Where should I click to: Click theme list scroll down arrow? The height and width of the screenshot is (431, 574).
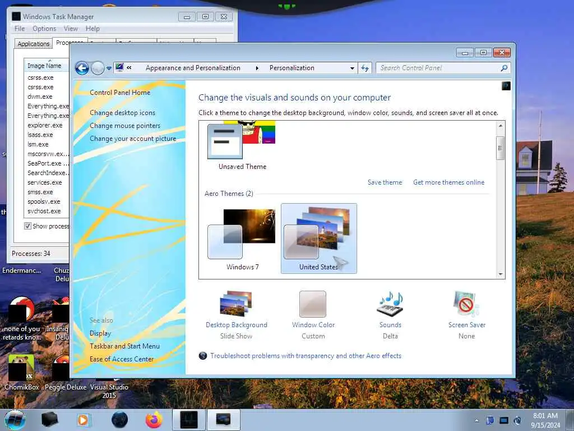point(501,274)
